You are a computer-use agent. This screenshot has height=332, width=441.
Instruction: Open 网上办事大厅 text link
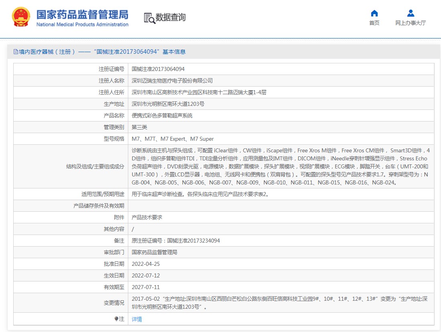(x=411, y=23)
